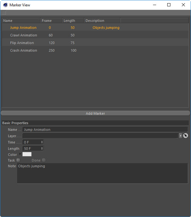This screenshot has width=191, height=217.
Task: Select the Jump Animation marker row
Action: coord(95,28)
